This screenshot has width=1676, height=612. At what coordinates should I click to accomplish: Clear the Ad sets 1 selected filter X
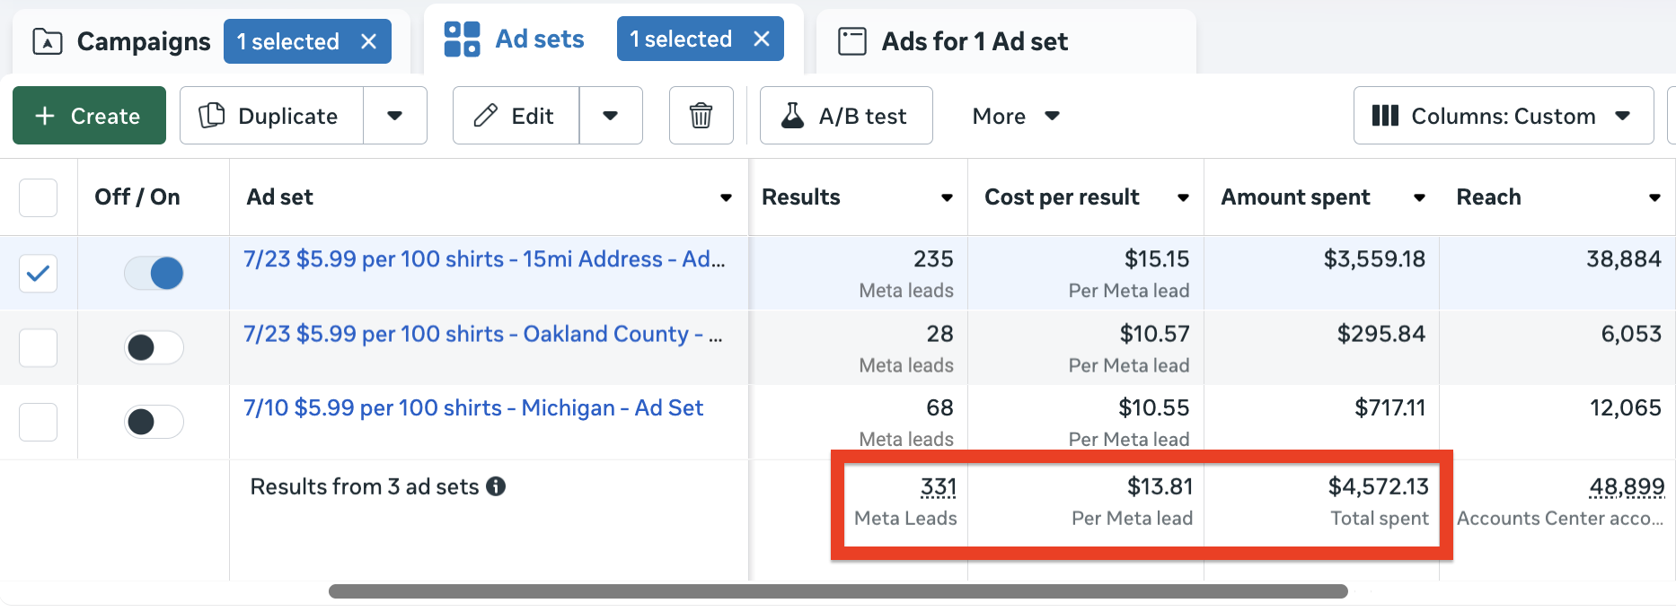click(x=762, y=39)
